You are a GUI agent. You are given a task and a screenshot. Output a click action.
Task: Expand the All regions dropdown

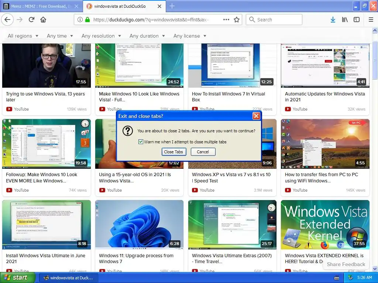23,36
